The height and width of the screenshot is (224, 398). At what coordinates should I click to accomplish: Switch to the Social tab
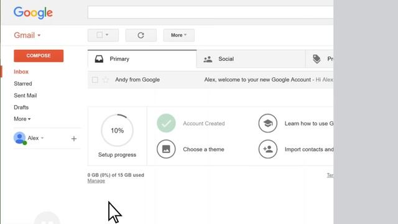(251, 59)
